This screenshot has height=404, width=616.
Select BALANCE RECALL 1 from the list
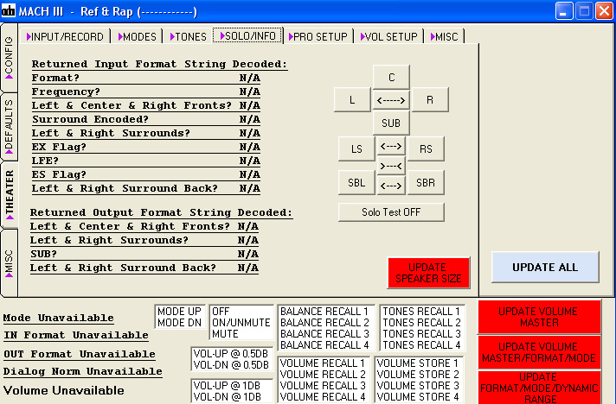coord(324,312)
